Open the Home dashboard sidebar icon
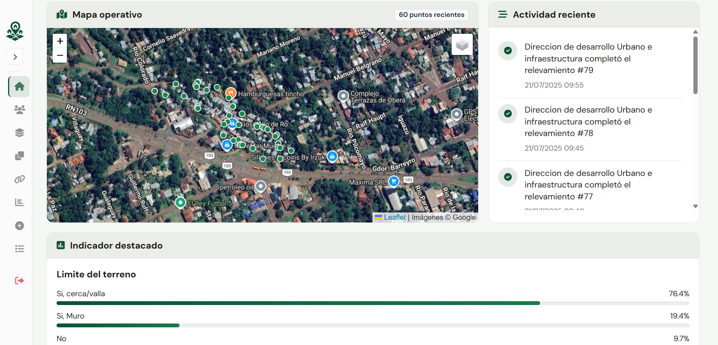 [x=19, y=86]
